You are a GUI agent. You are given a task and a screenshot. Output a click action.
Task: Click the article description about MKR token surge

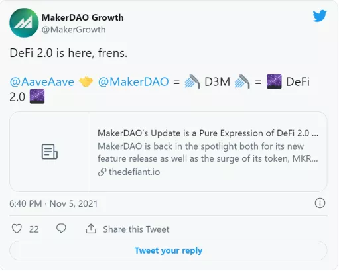[208, 152]
